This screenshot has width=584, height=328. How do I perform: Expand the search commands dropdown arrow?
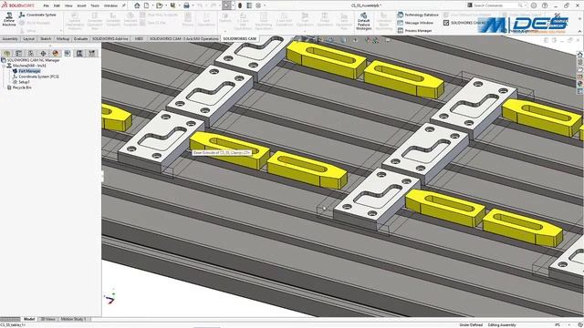pos(526,5)
